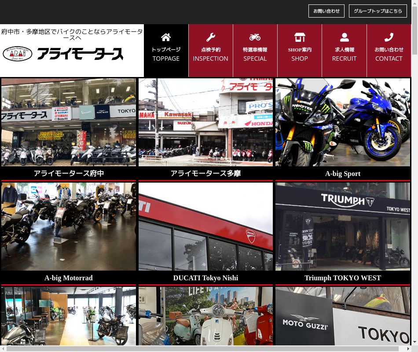Open the トップページ TOPPAGE menu label
The height and width of the screenshot is (352, 418).
pos(166,54)
